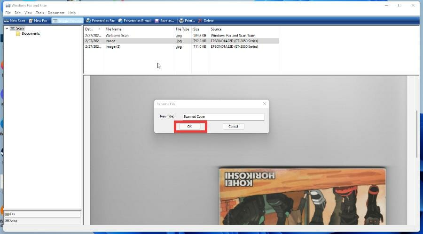Screen dimensions: 423x234
Task: Close the Rename File dialog
Action: click(264, 104)
